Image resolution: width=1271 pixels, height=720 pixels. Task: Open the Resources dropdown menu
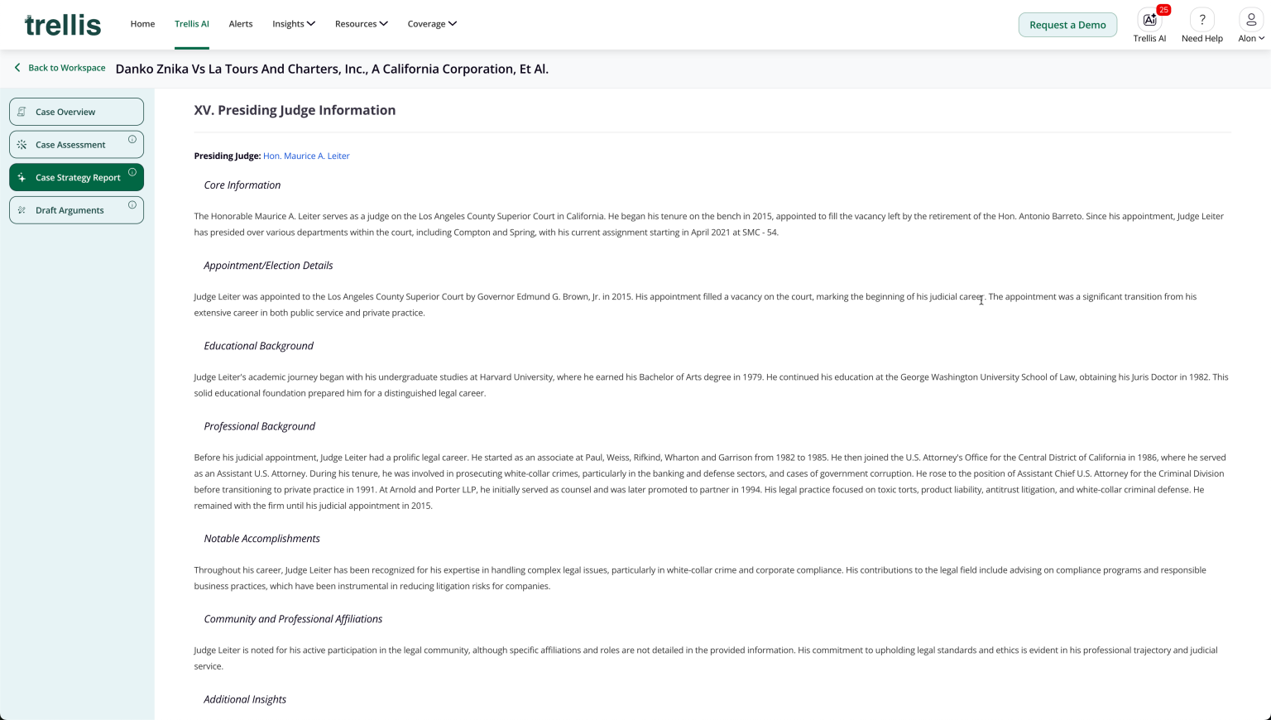tap(362, 23)
